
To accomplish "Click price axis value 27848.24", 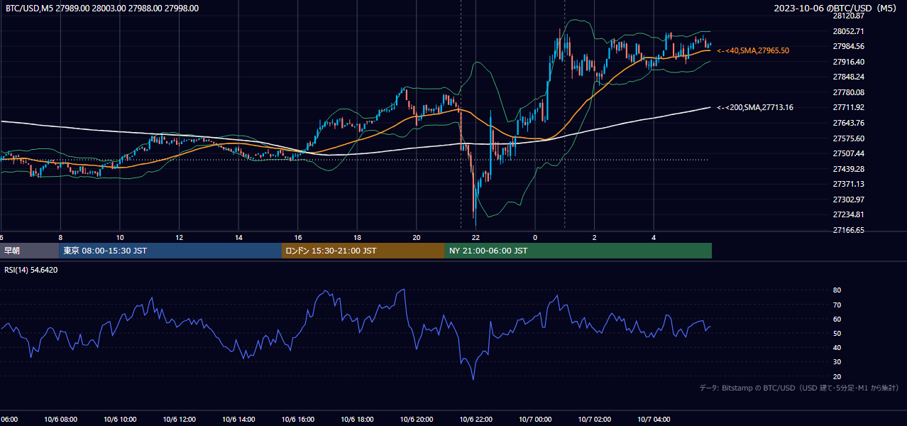I will tap(848, 77).
